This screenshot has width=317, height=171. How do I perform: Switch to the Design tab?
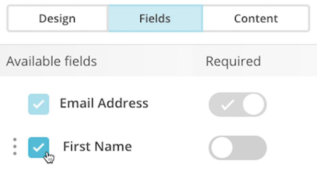click(57, 18)
